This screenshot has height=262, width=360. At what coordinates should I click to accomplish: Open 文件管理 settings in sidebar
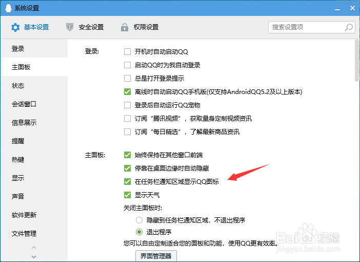click(x=34, y=233)
